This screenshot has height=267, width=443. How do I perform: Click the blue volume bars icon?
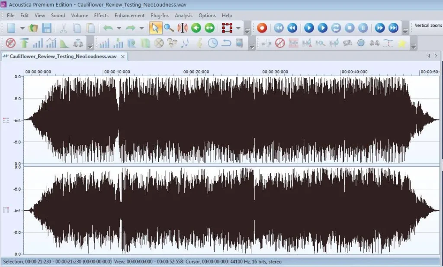tap(38, 43)
